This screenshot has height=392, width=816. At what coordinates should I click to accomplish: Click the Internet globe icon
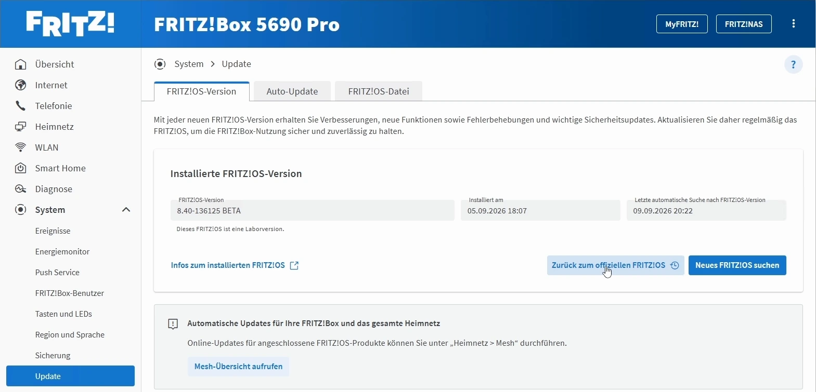tap(21, 85)
